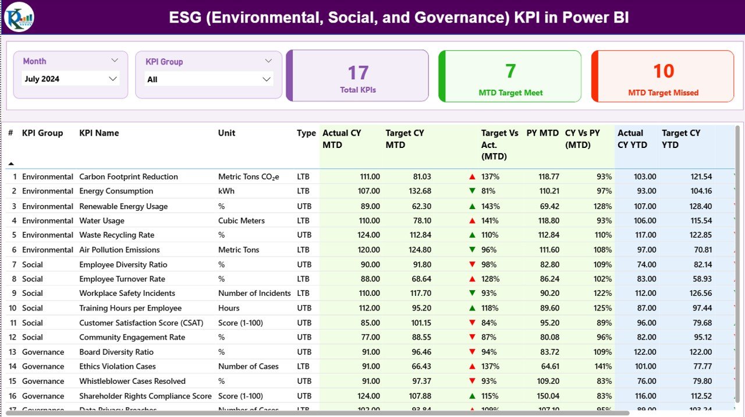Select the red MTD Target Missed card
Screen dimensions: 745x417
click(x=662, y=76)
